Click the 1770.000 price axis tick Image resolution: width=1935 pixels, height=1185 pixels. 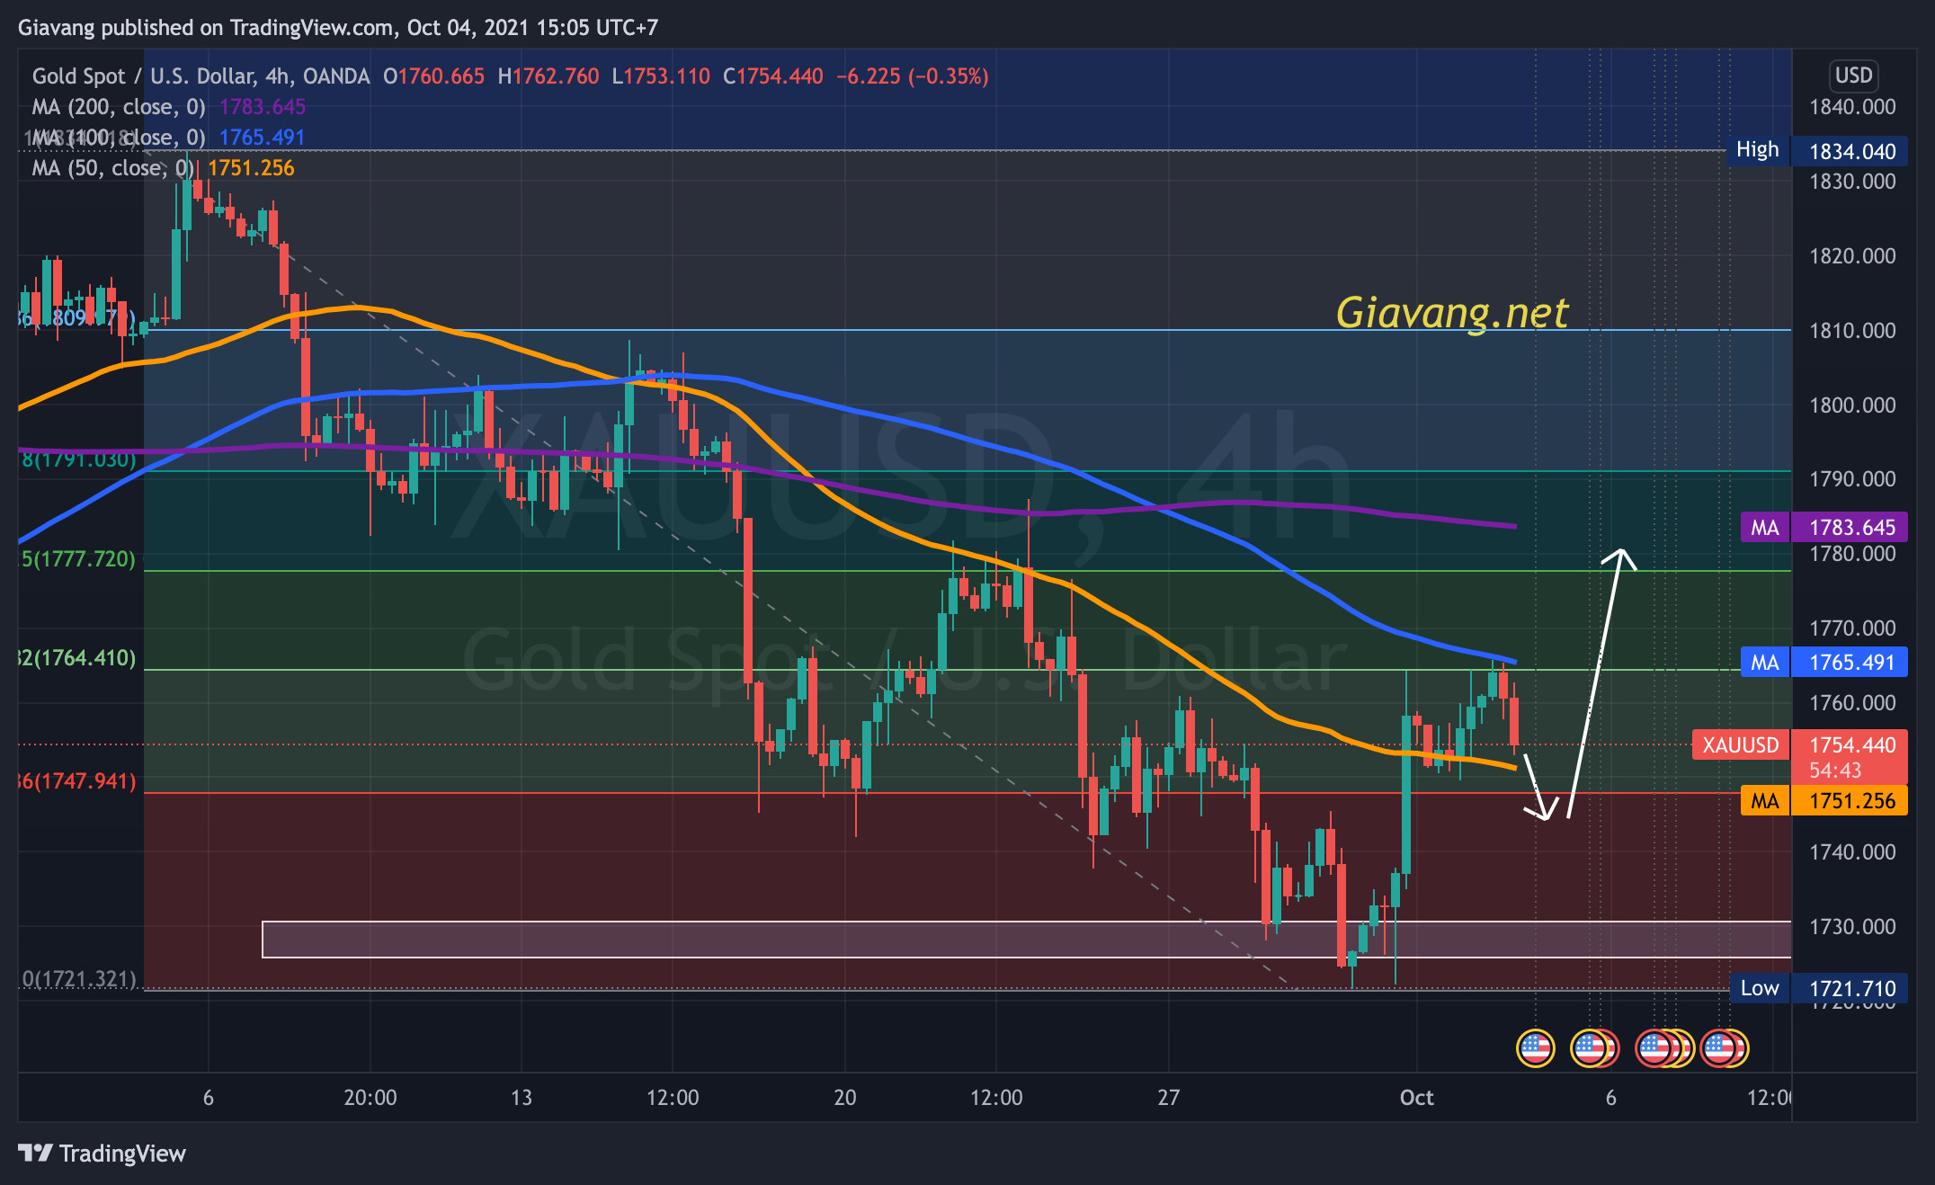[x=1852, y=628]
